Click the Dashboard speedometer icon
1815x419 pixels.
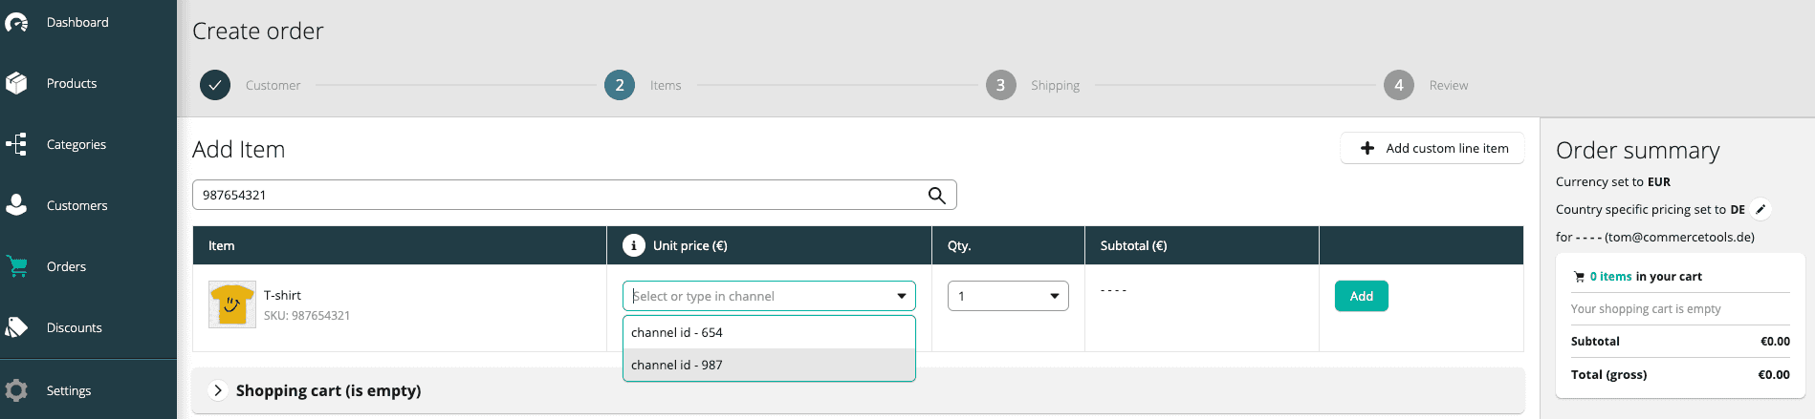point(16,22)
